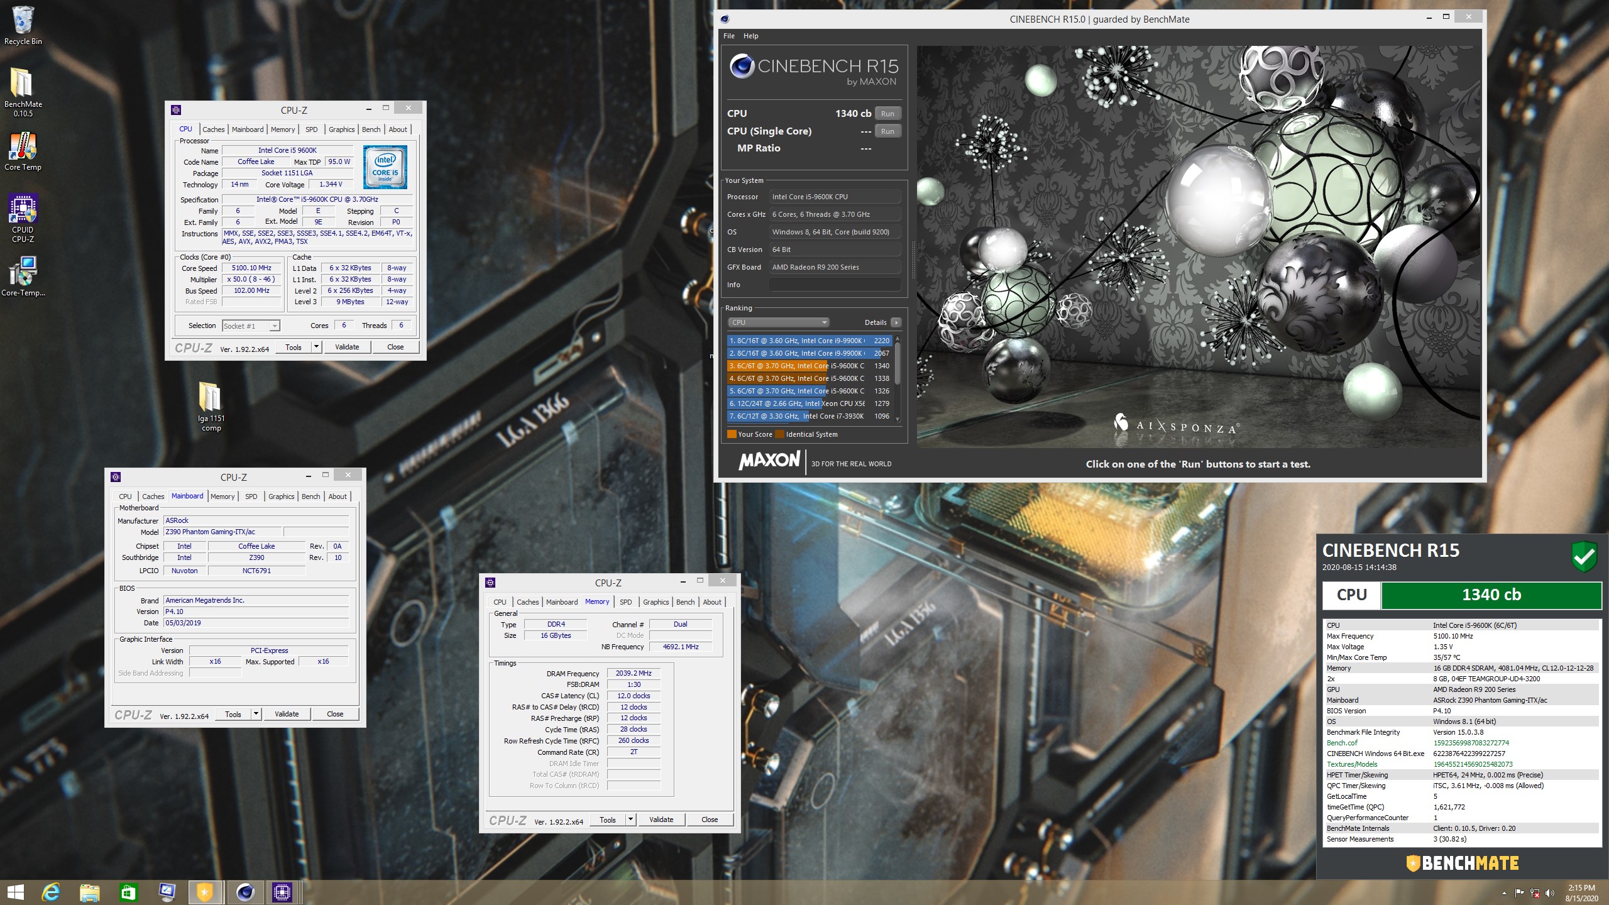Viewport: 1609px width, 905px height.
Task: Click the Textures/Models entry in BenchMate
Action: click(x=1462, y=764)
